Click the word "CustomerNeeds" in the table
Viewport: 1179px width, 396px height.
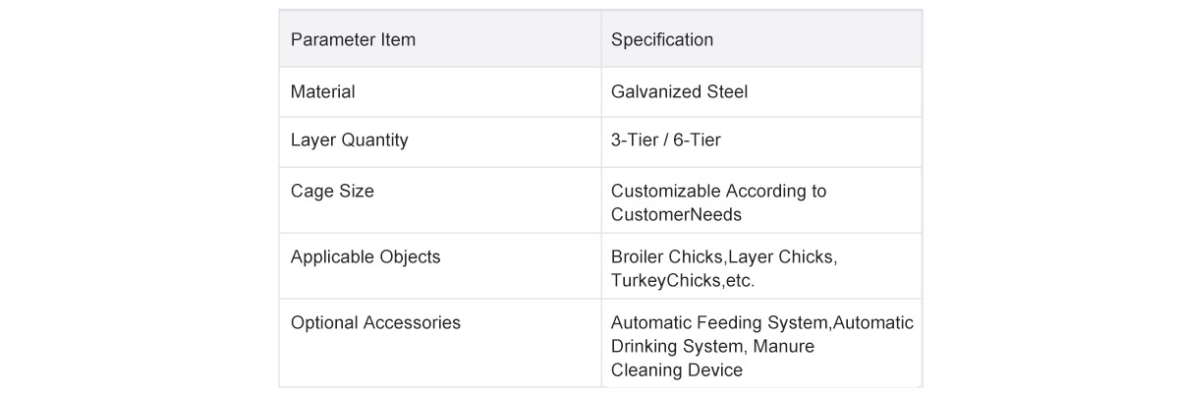(676, 214)
